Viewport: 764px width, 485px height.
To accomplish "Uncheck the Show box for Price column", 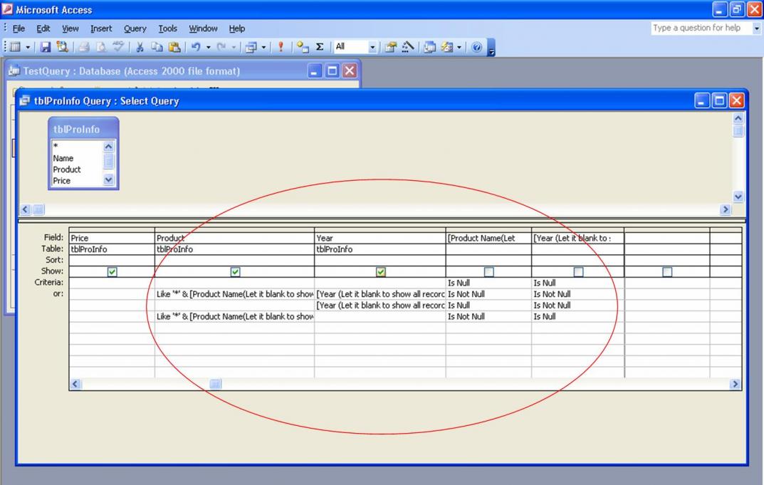I will [111, 271].
